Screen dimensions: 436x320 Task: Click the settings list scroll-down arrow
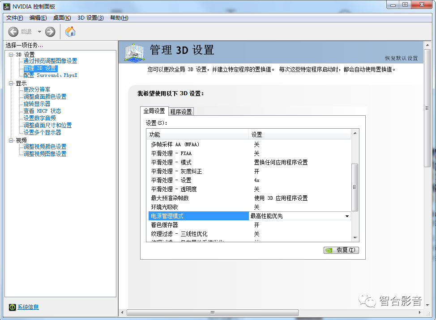pos(355,238)
